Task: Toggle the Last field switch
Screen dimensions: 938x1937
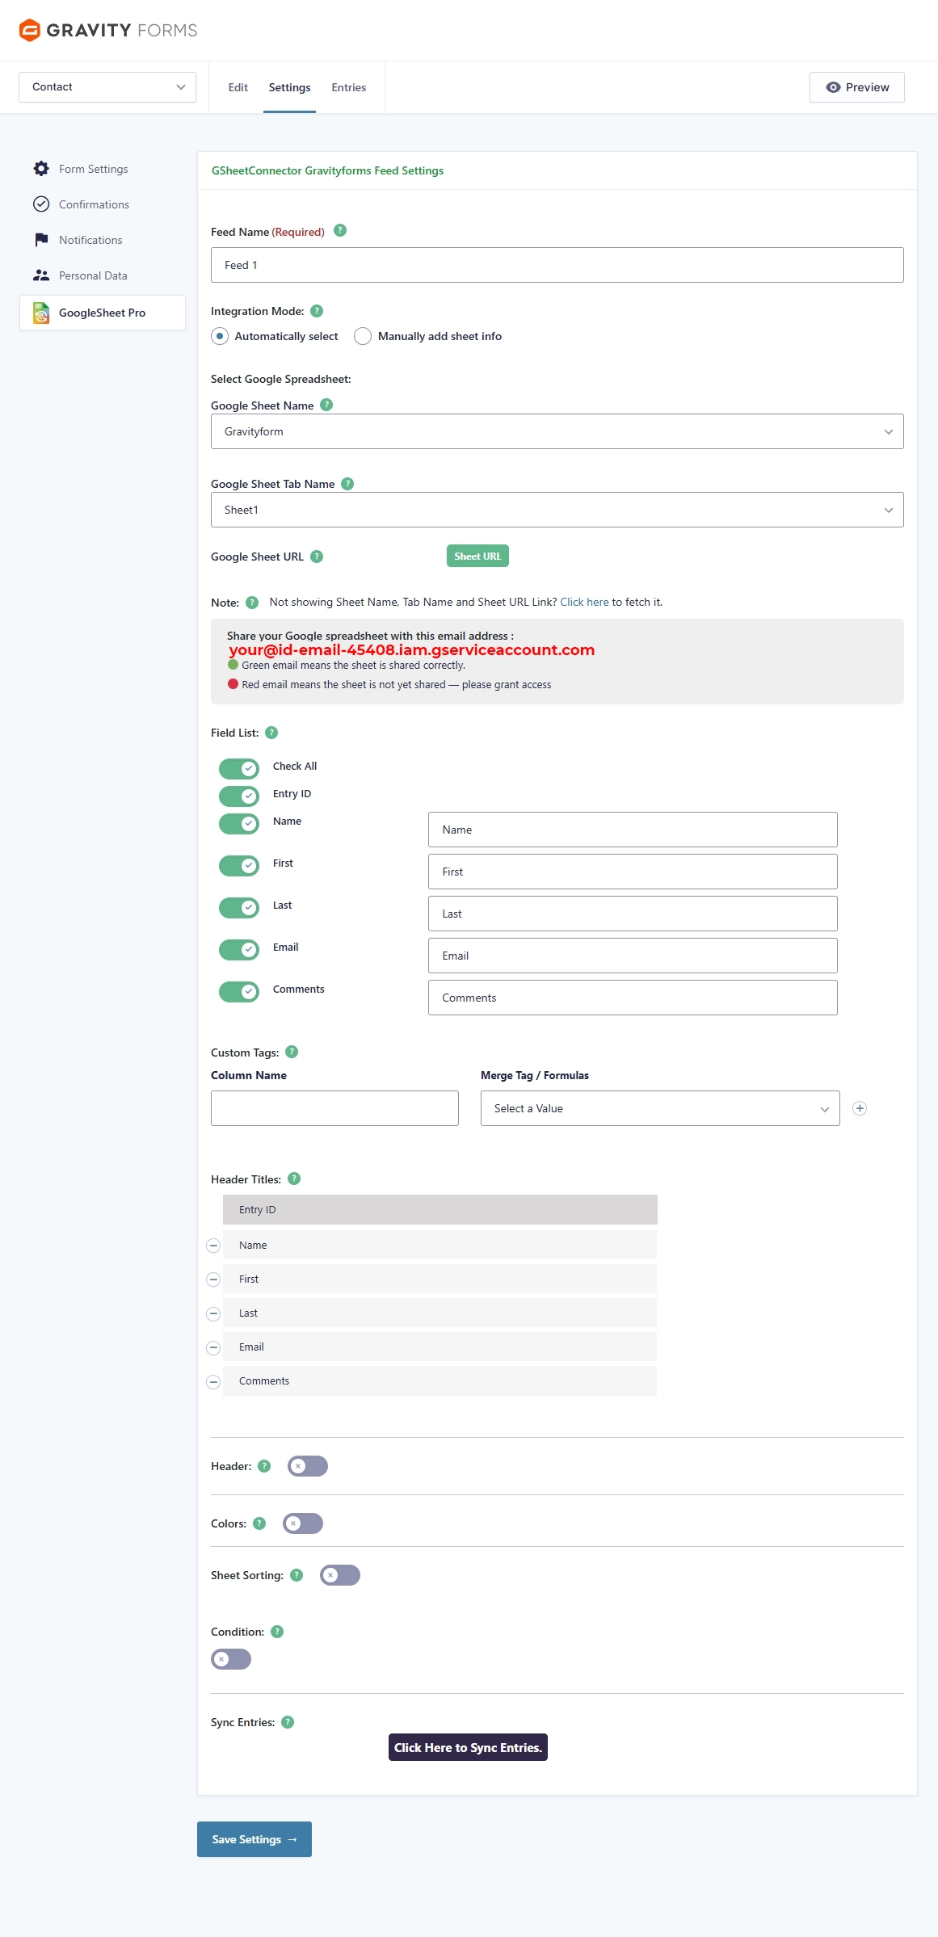Action: [239, 907]
